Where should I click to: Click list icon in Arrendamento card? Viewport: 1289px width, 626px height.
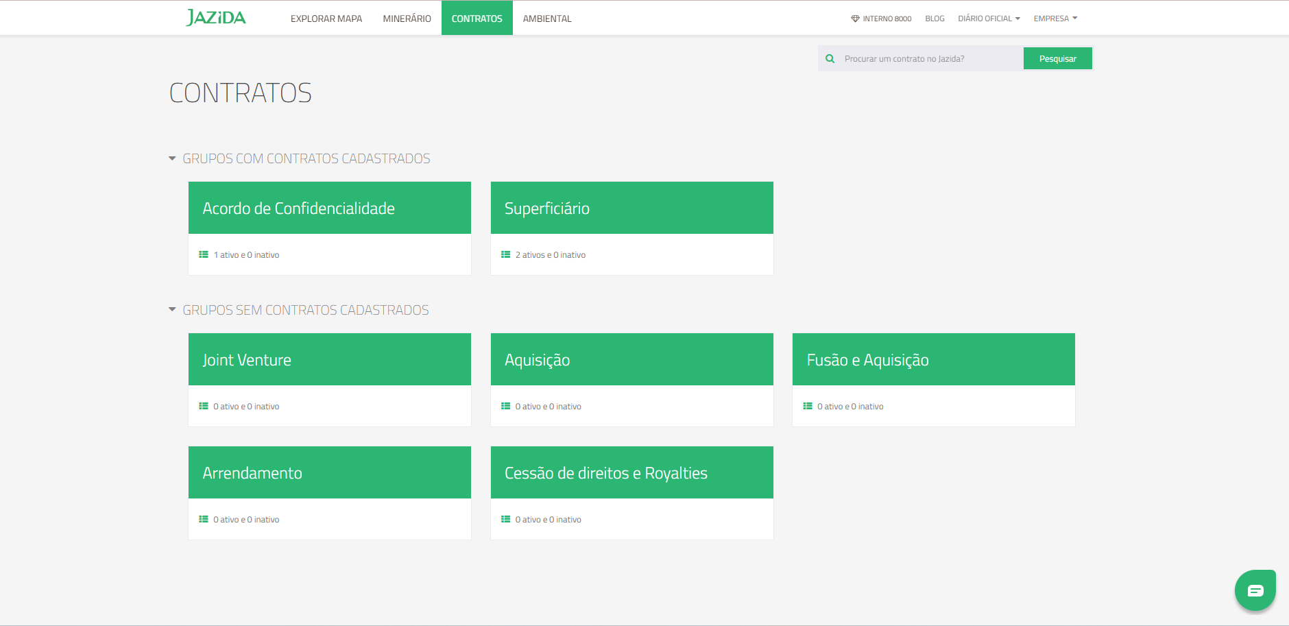(204, 519)
